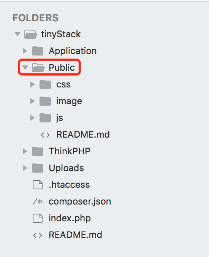The width and height of the screenshot is (209, 257).
Task: Expand the css folder arrow
Action: pos(33,84)
